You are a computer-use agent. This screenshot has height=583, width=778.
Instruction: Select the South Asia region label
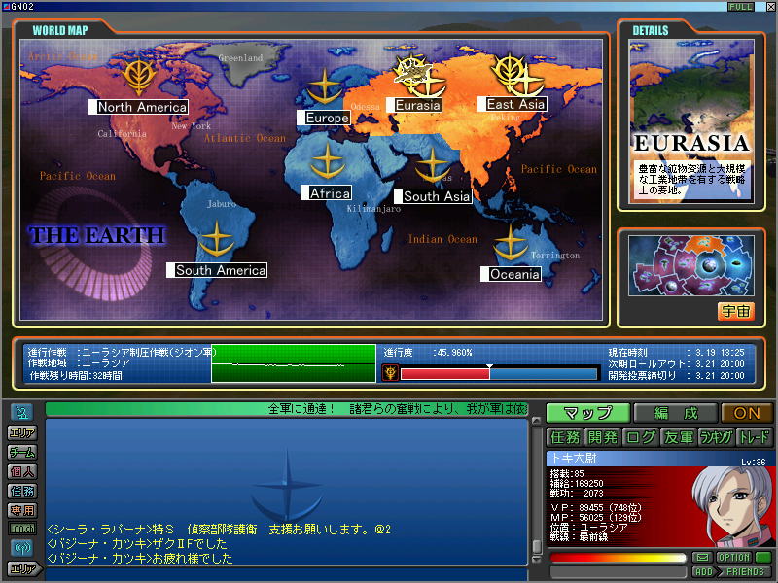pos(433,196)
